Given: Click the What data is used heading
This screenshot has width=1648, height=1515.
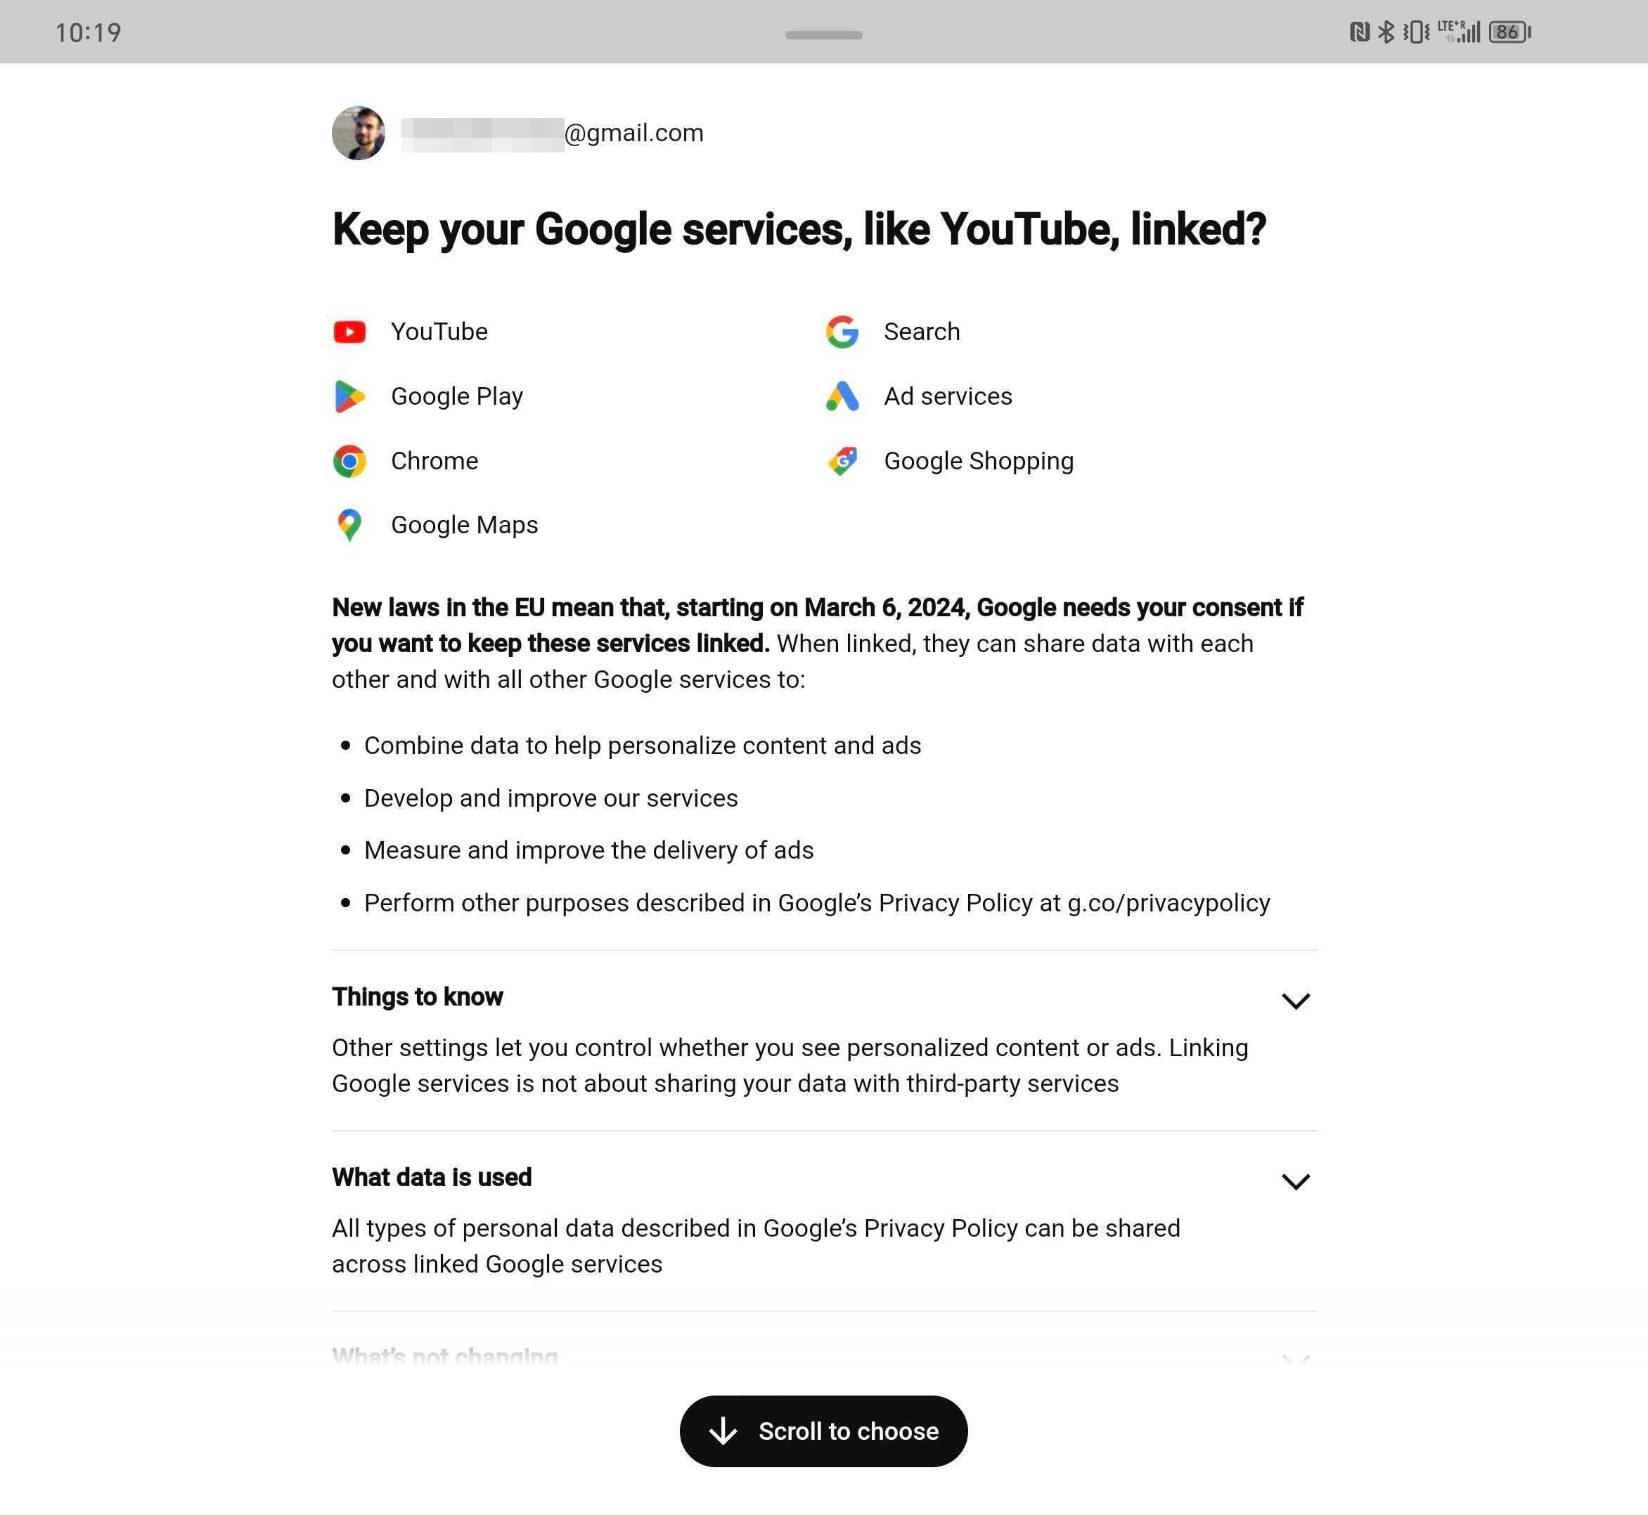Looking at the screenshot, I should (x=432, y=1177).
